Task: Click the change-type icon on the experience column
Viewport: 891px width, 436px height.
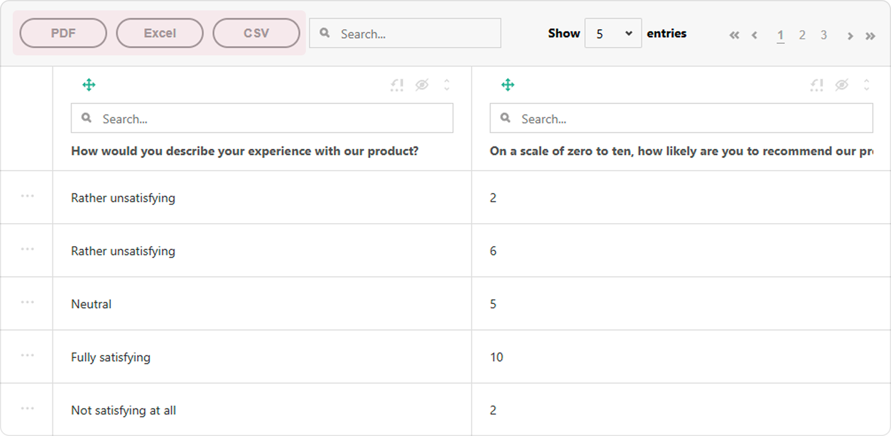Action: point(396,85)
